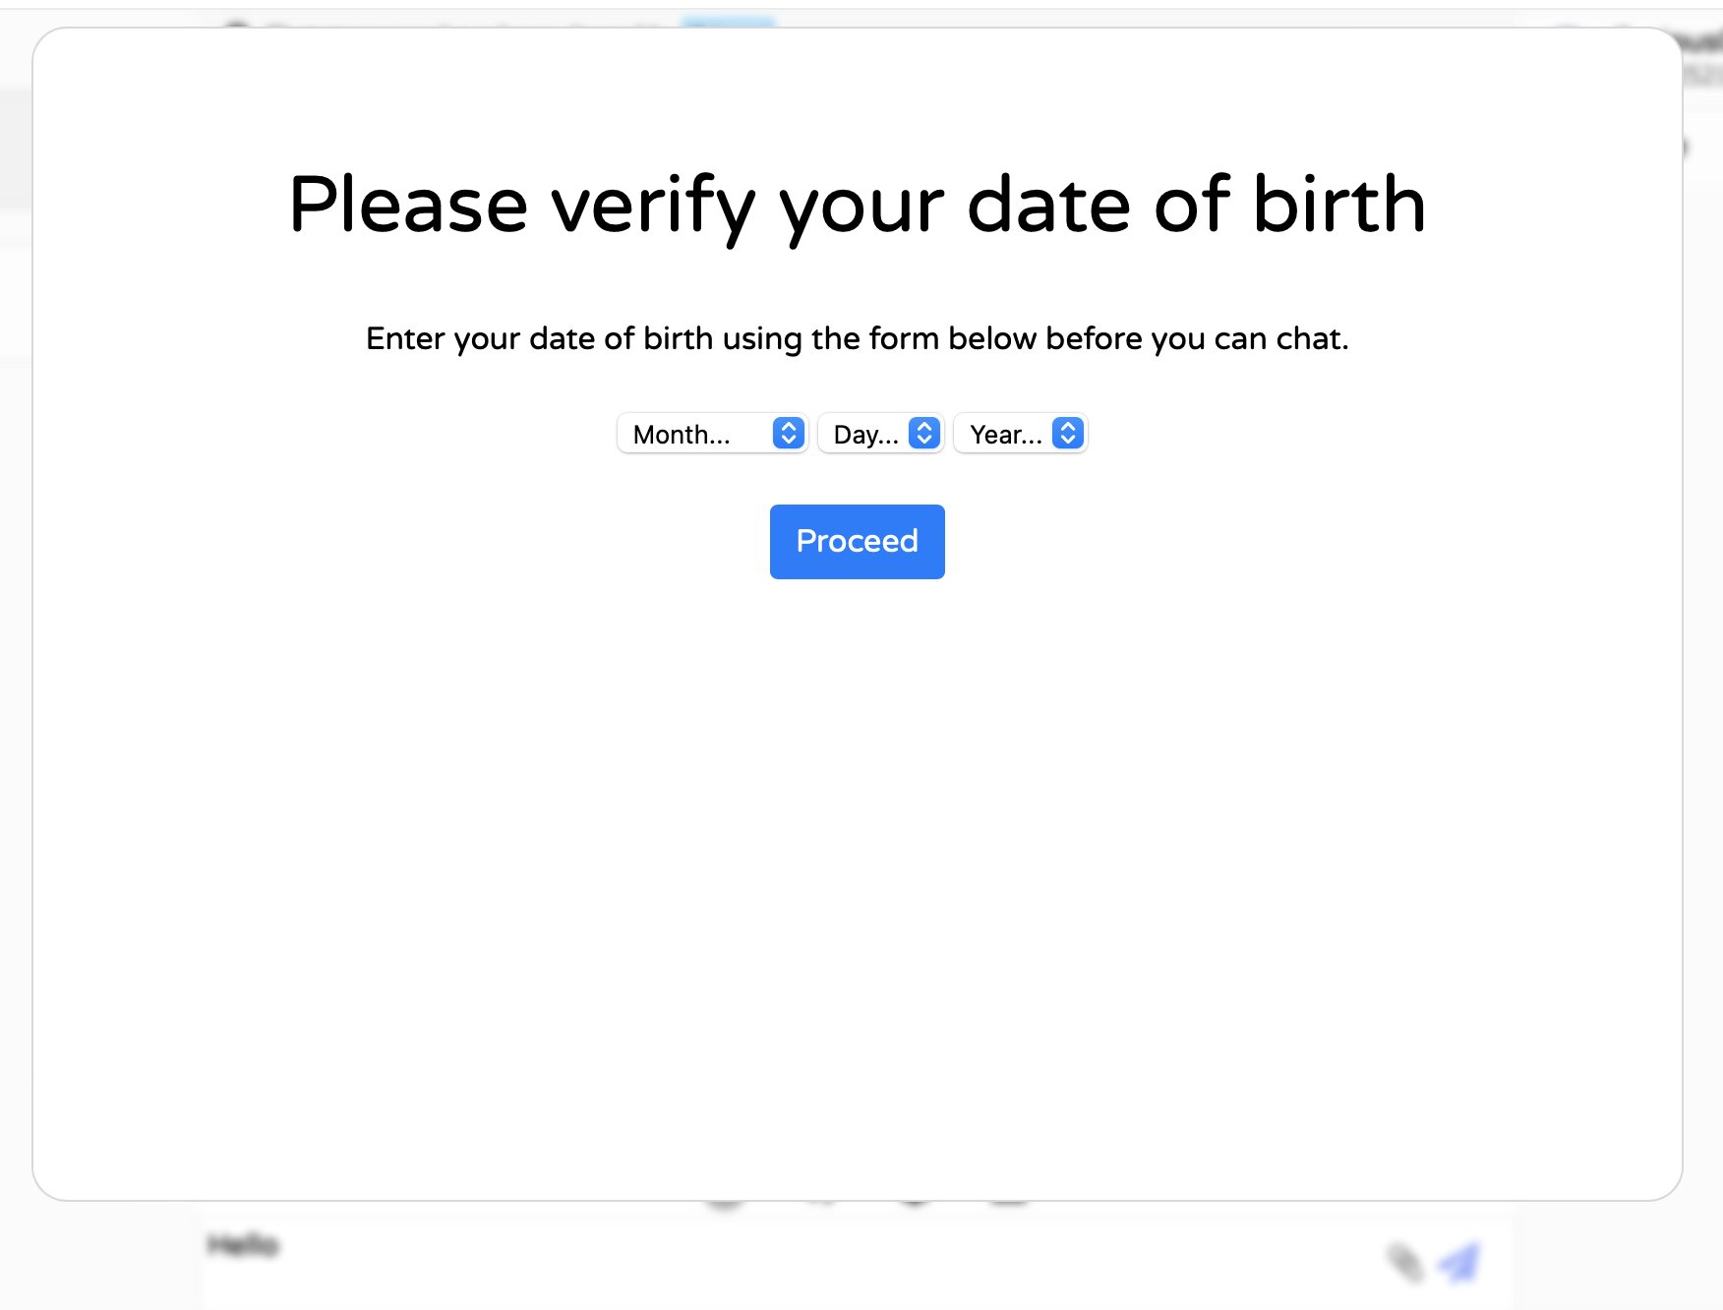Select the "Month..." placeholder text

[682, 435]
